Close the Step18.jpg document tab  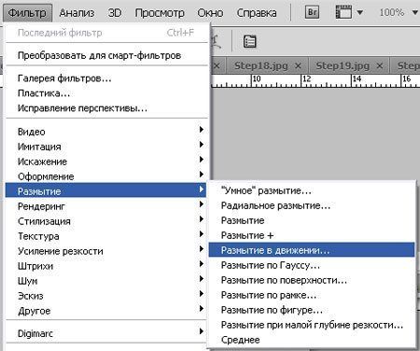tap(298, 65)
